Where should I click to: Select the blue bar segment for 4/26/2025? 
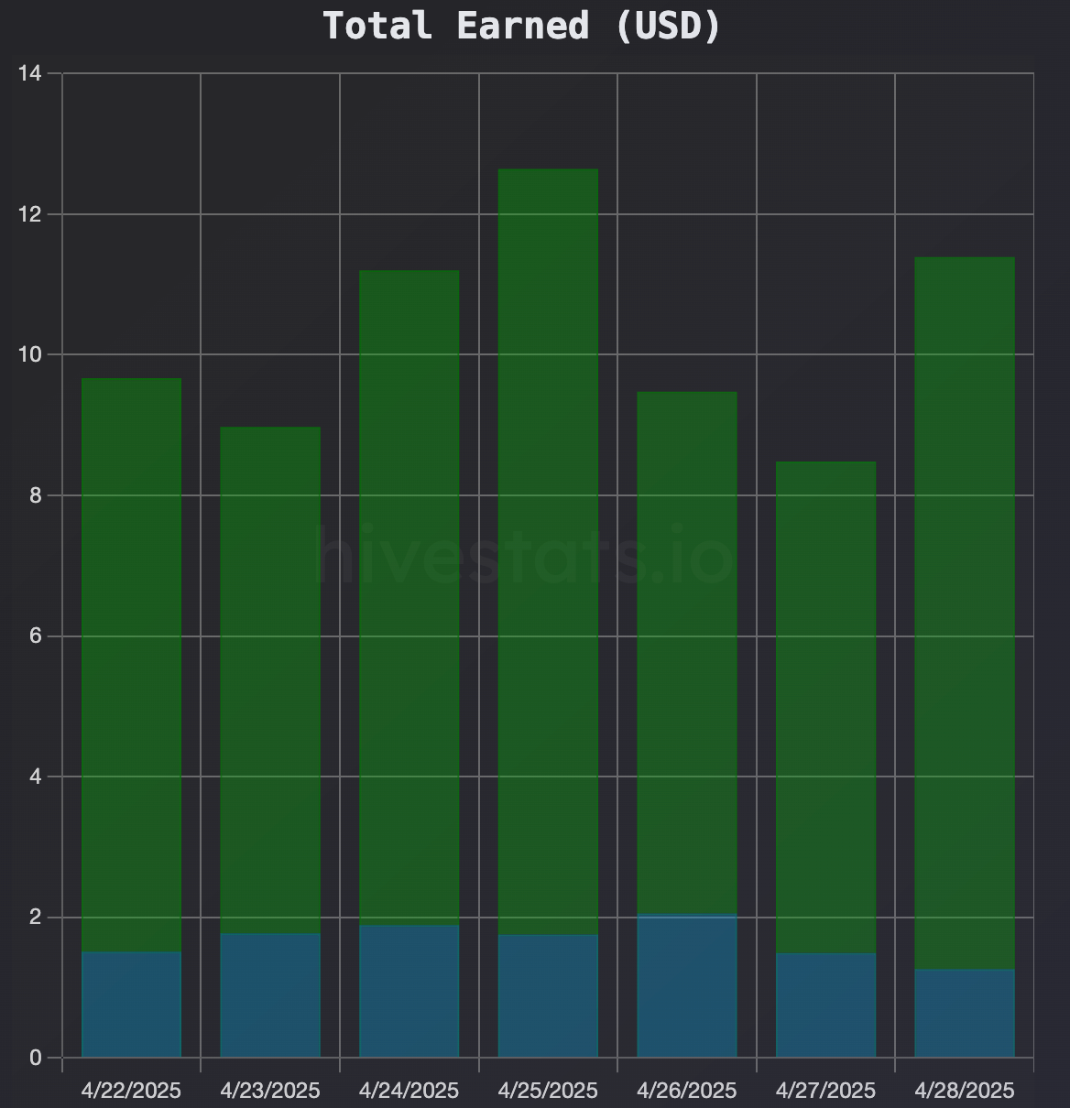pyautogui.click(x=687, y=985)
